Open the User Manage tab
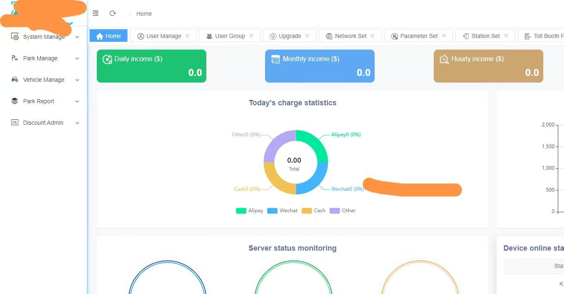This screenshot has width=564, height=294. point(163,36)
